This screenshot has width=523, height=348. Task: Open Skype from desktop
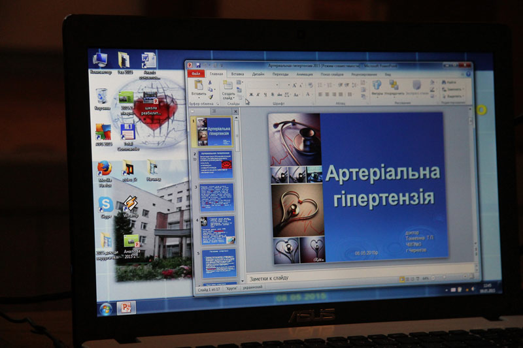click(105, 204)
